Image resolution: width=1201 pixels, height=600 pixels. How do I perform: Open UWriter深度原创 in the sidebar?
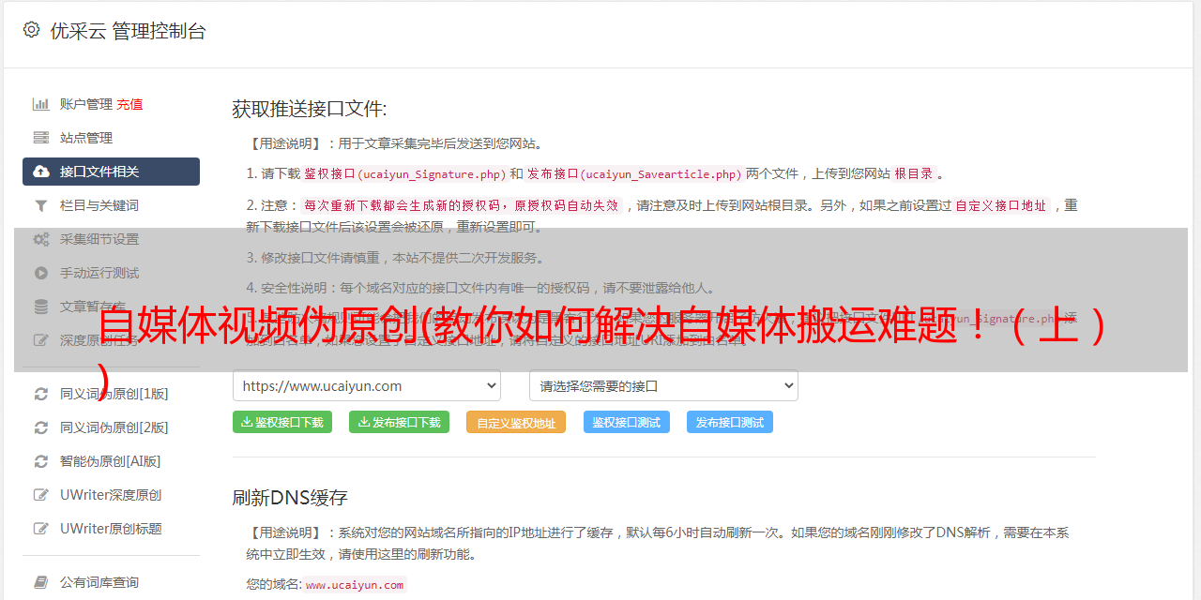[111, 495]
